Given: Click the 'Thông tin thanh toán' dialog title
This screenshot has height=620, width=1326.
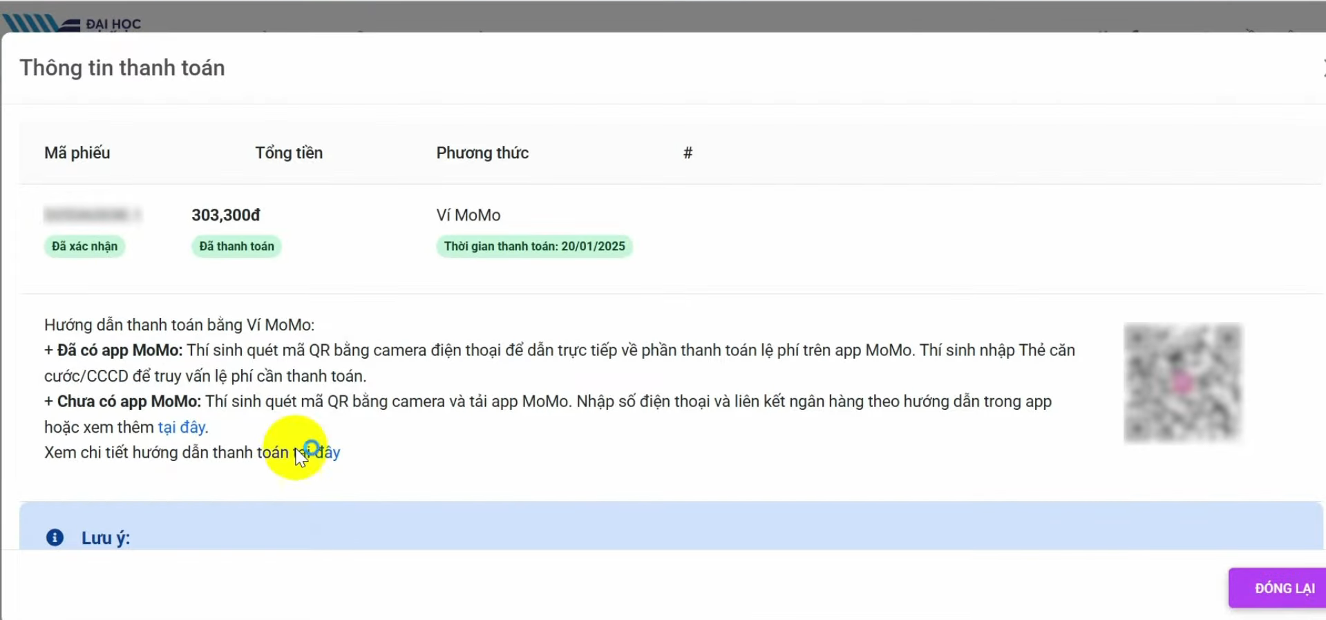Looking at the screenshot, I should coord(122,68).
